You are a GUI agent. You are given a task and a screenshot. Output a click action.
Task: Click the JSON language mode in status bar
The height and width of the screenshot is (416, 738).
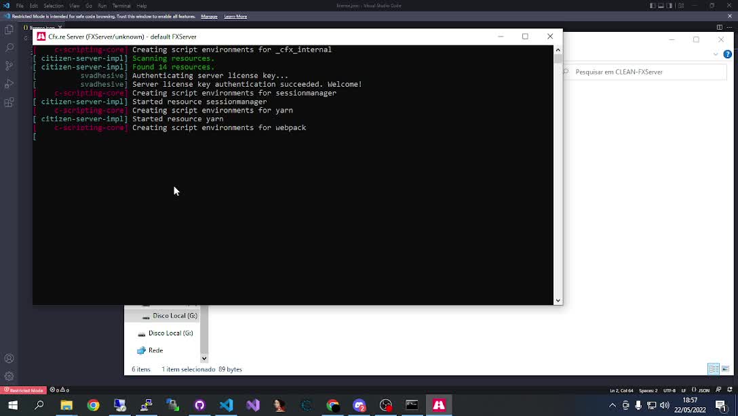coord(705,390)
